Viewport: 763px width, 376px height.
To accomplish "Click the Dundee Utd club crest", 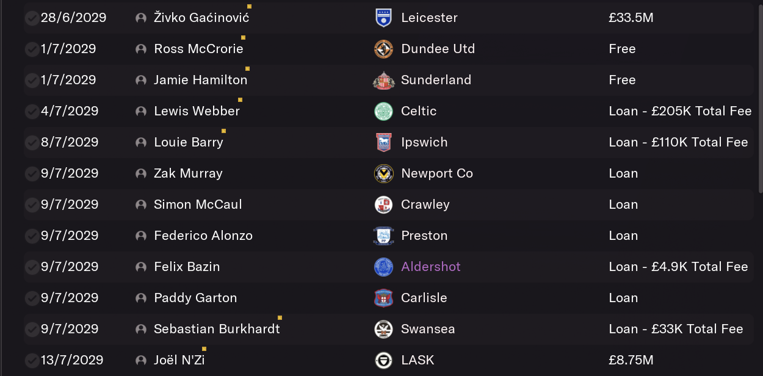I will (x=383, y=49).
